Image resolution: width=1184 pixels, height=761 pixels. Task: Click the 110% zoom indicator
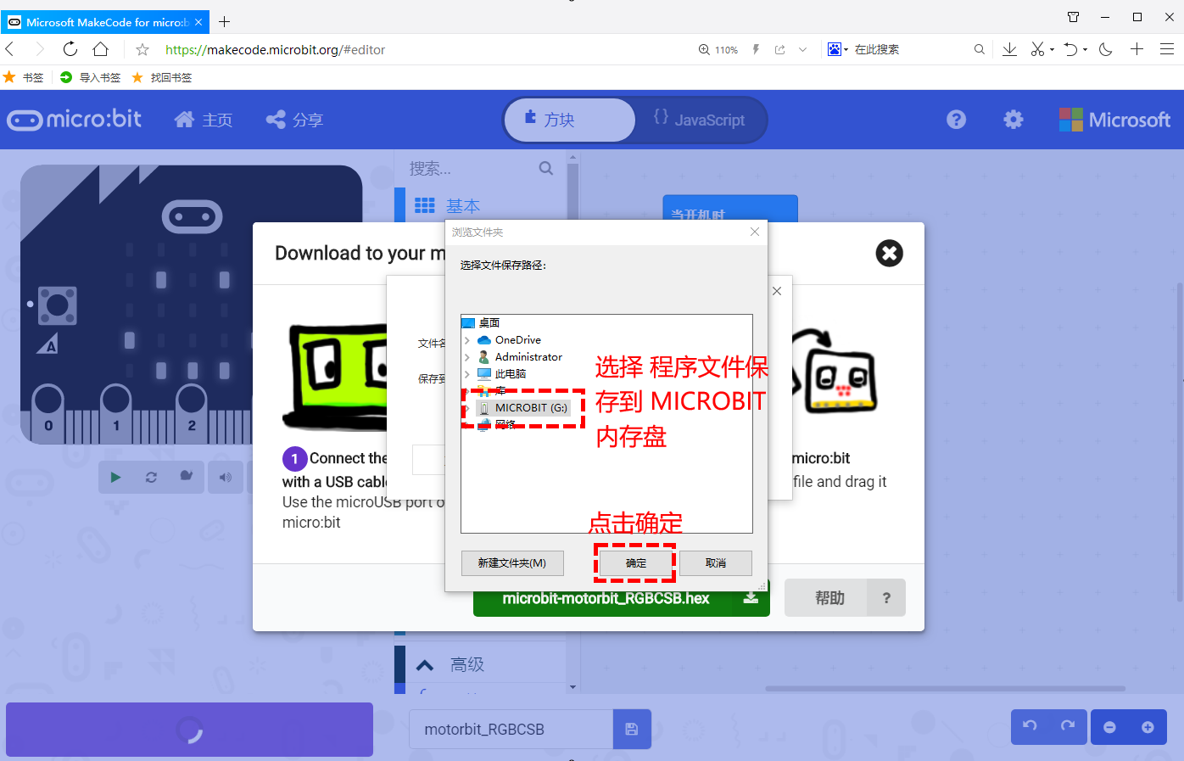[718, 49]
